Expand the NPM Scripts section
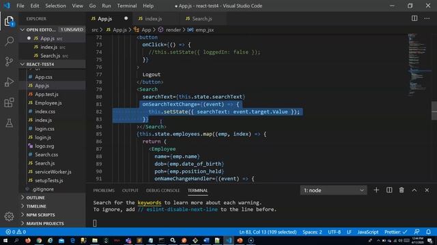 point(52,215)
